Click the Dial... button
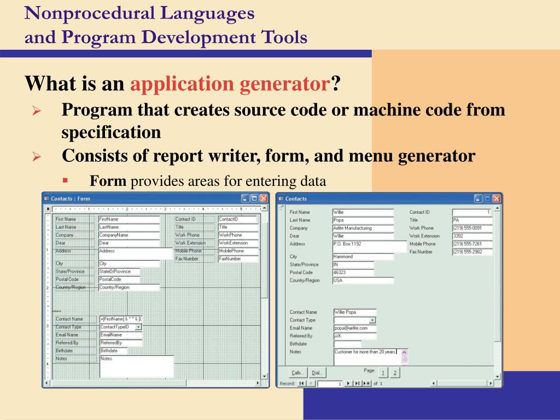 pyautogui.click(x=317, y=372)
